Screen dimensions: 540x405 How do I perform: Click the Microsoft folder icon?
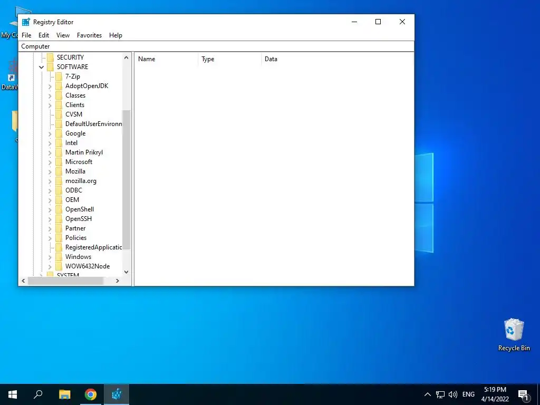59,161
